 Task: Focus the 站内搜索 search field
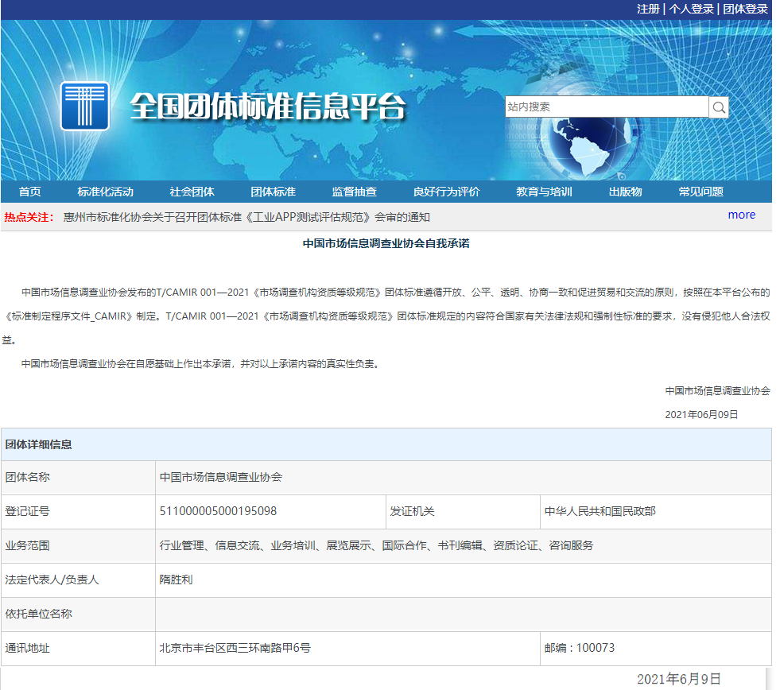(x=607, y=107)
